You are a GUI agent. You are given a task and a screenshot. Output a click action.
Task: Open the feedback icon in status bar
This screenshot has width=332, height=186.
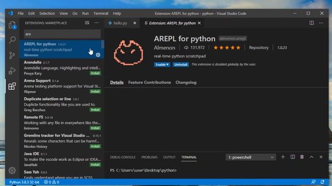click(x=313, y=182)
